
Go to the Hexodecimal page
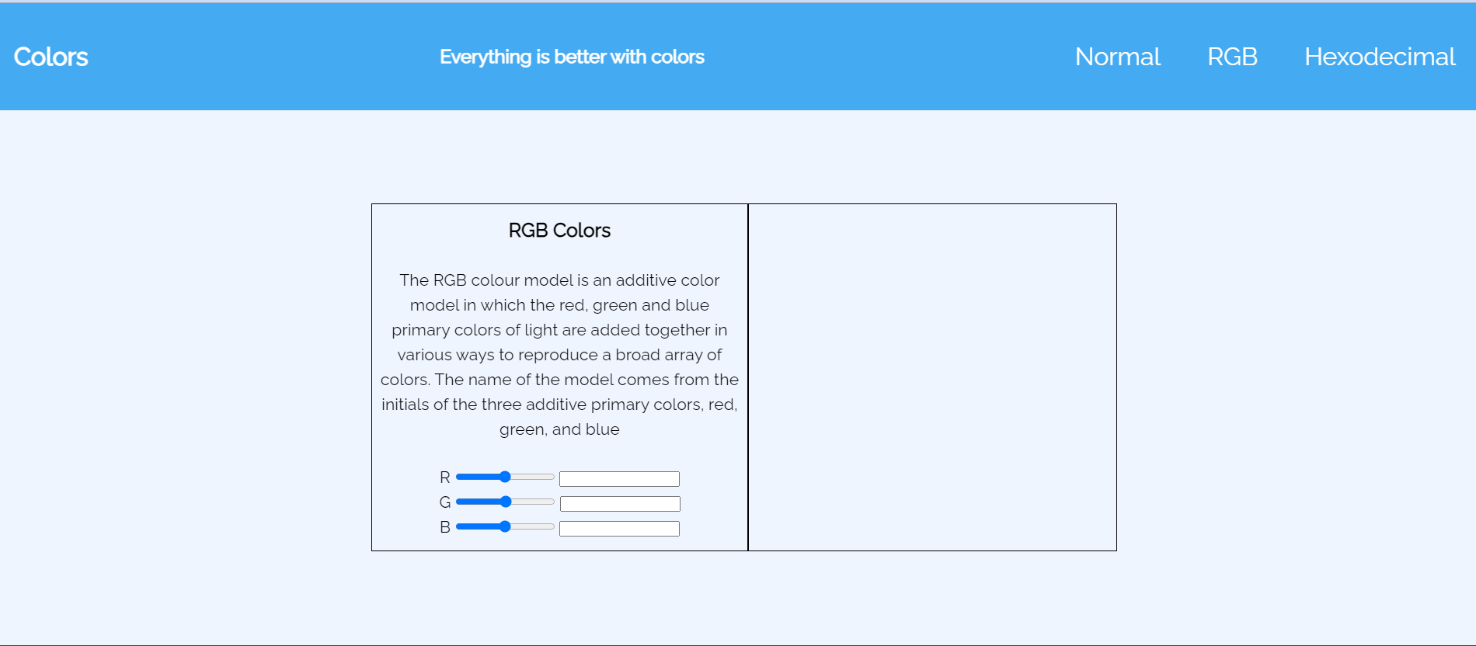1380,57
